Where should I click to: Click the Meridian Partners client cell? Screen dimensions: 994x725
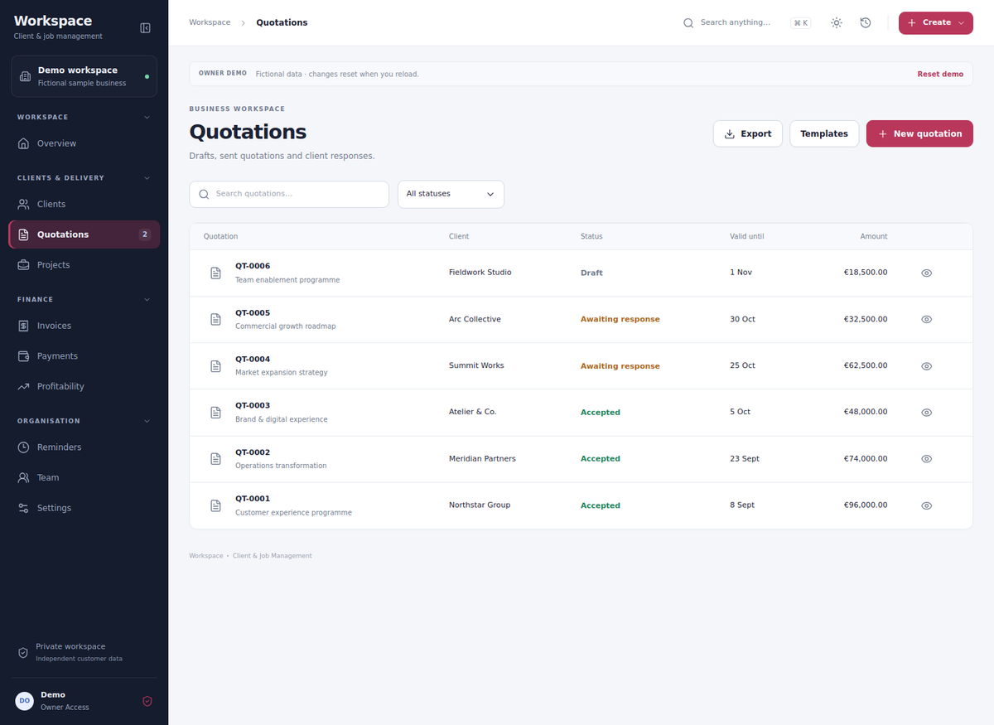482,458
